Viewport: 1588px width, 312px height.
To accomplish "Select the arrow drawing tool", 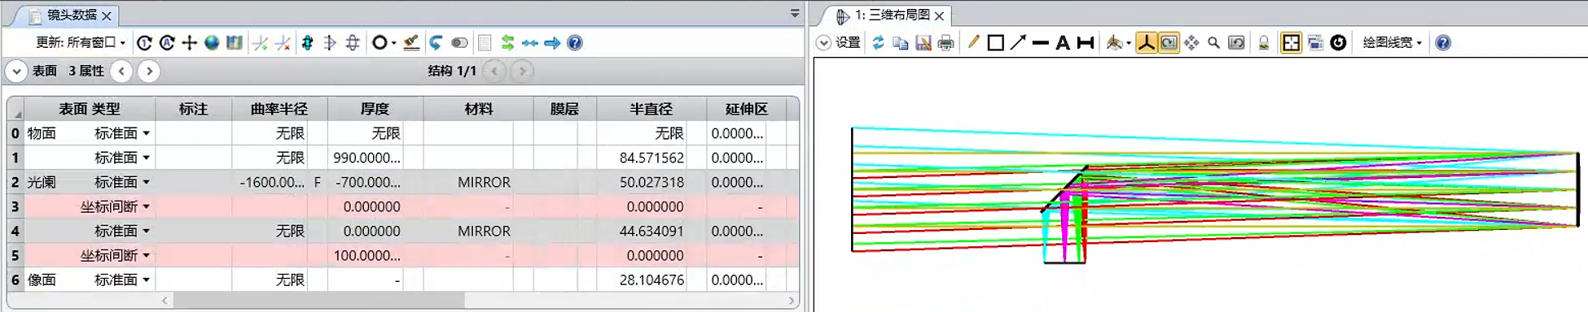I will (1018, 43).
